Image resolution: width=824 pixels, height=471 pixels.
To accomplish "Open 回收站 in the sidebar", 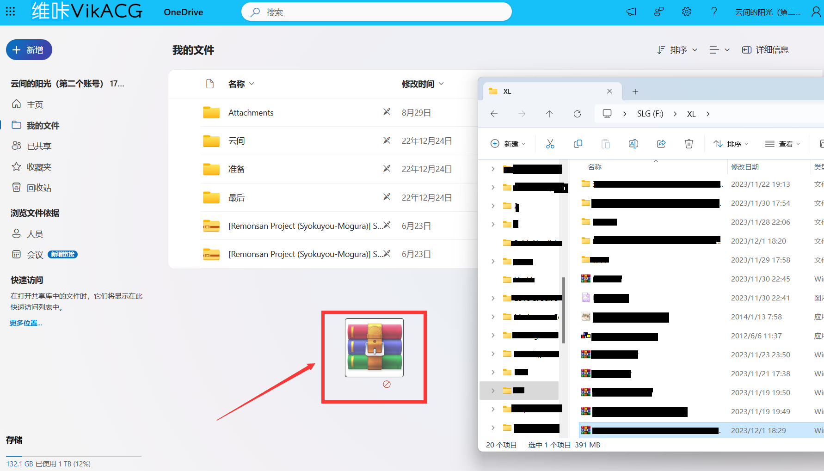I will point(39,188).
